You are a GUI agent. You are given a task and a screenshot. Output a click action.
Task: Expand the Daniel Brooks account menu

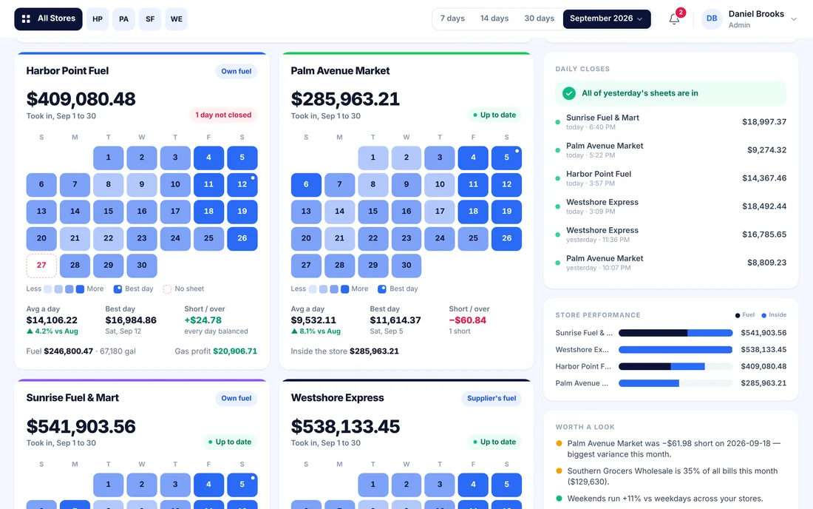click(x=793, y=19)
